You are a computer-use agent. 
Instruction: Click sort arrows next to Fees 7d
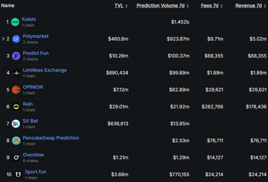click(x=221, y=6)
